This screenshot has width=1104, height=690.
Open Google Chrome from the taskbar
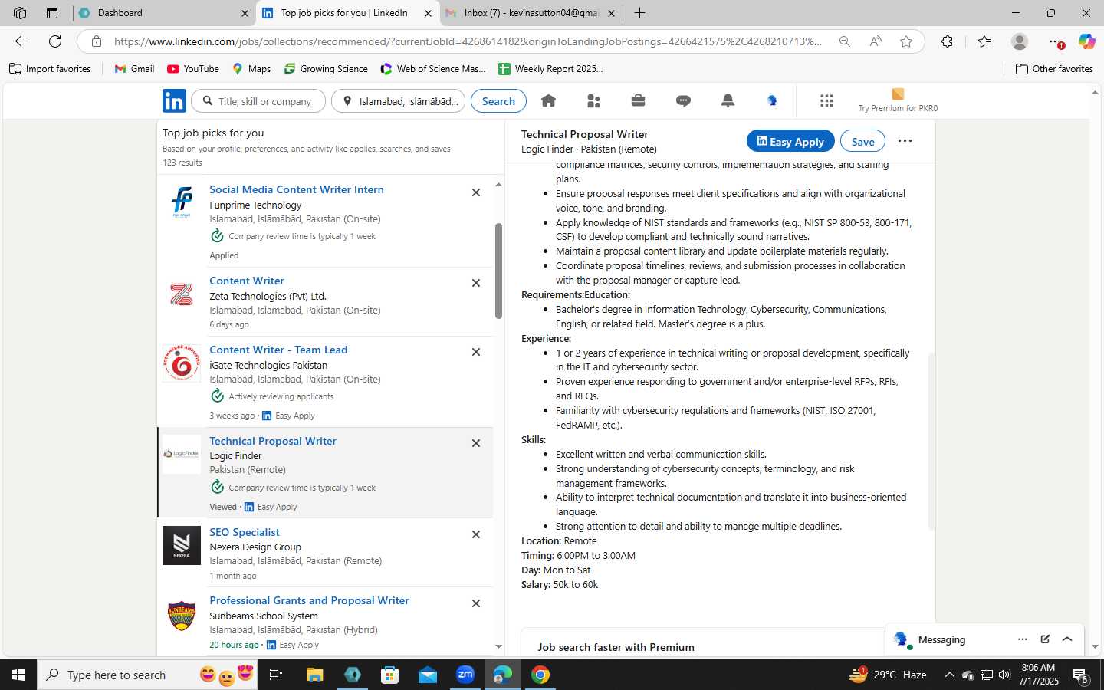(x=540, y=675)
